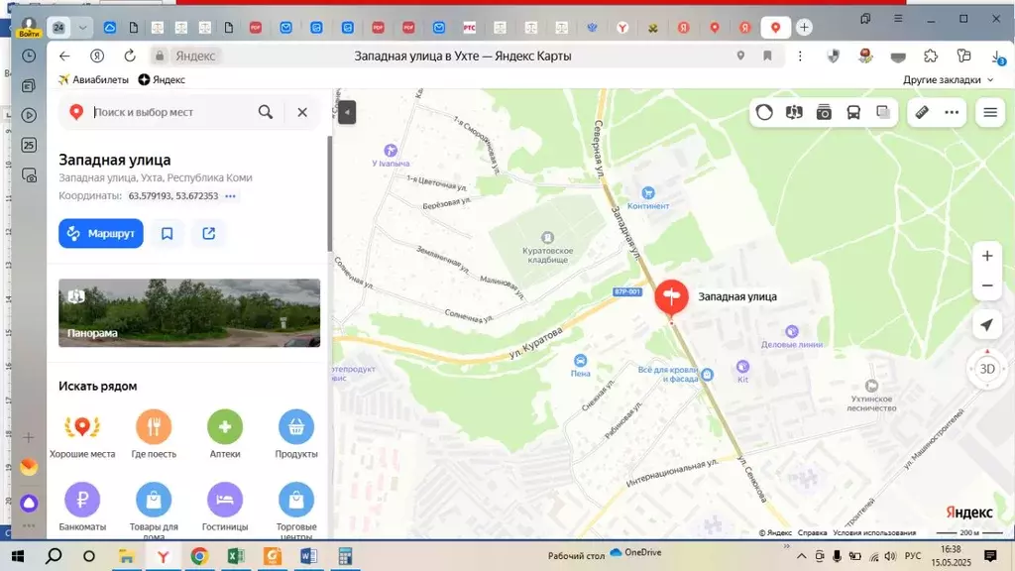Open the 24 tabs counter
The width and height of the screenshot is (1015, 571).
pyautogui.click(x=58, y=27)
